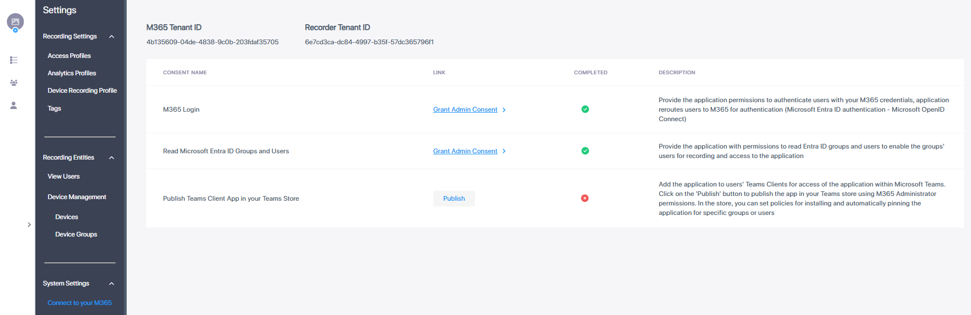
Task: Collapse the Recording Entities section
Action: click(111, 158)
